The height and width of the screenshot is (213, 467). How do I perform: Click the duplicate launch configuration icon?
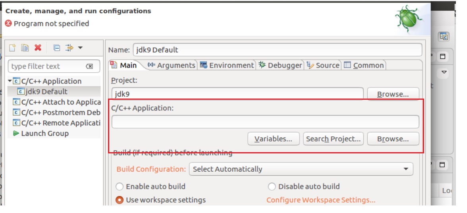(25, 48)
